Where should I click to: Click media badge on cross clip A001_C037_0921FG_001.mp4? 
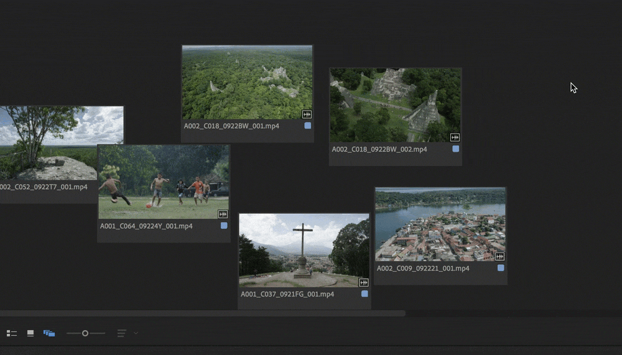(x=364, y=282)
